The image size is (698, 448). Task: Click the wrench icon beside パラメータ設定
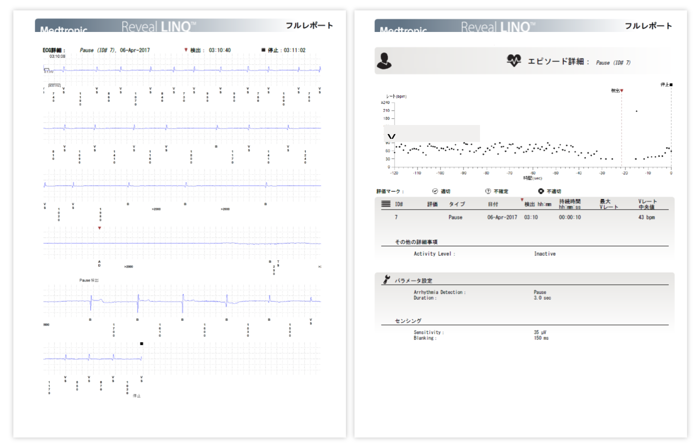click(386, 280)
